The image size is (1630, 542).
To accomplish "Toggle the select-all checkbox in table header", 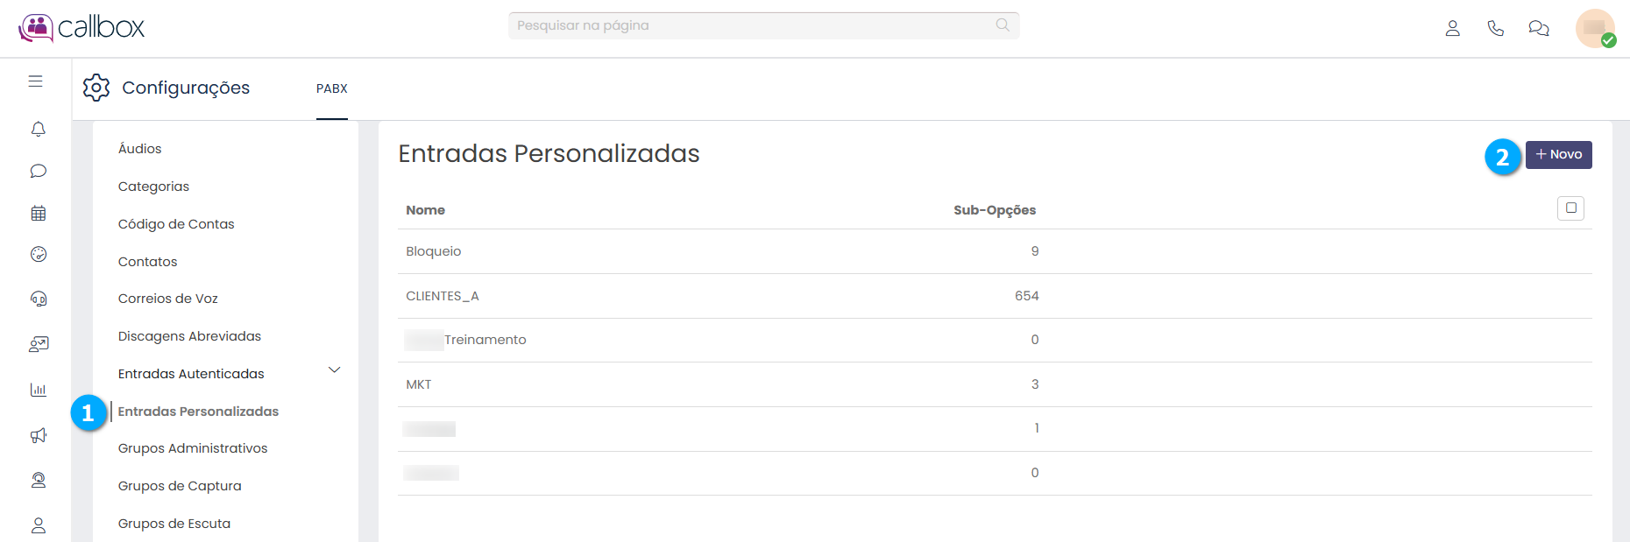I will [1570, 208].
